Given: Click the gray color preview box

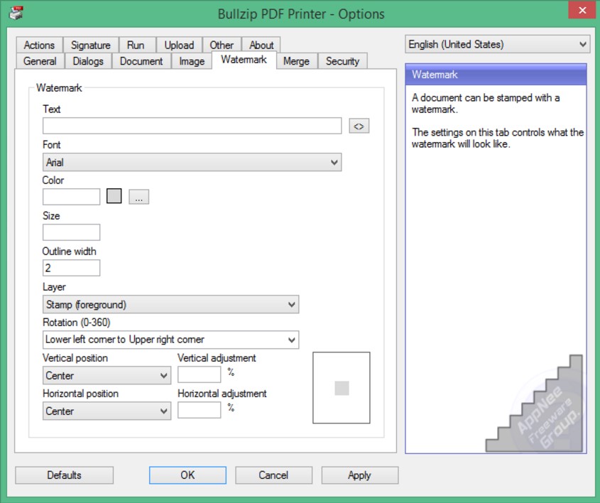Looking at the screenshot, I should pos(114,196).
